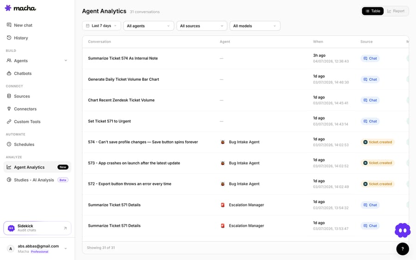
Task: Click the 31 conversations count label
Action: click(145, 12)
